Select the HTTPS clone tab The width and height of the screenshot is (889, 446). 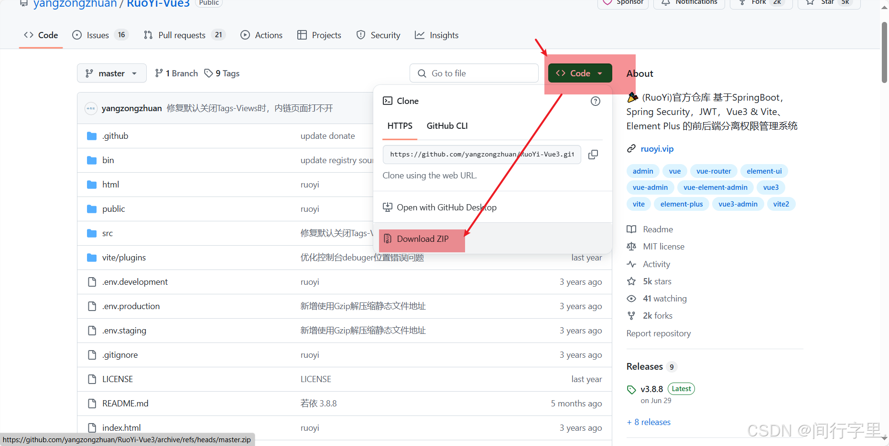point(400,126)
